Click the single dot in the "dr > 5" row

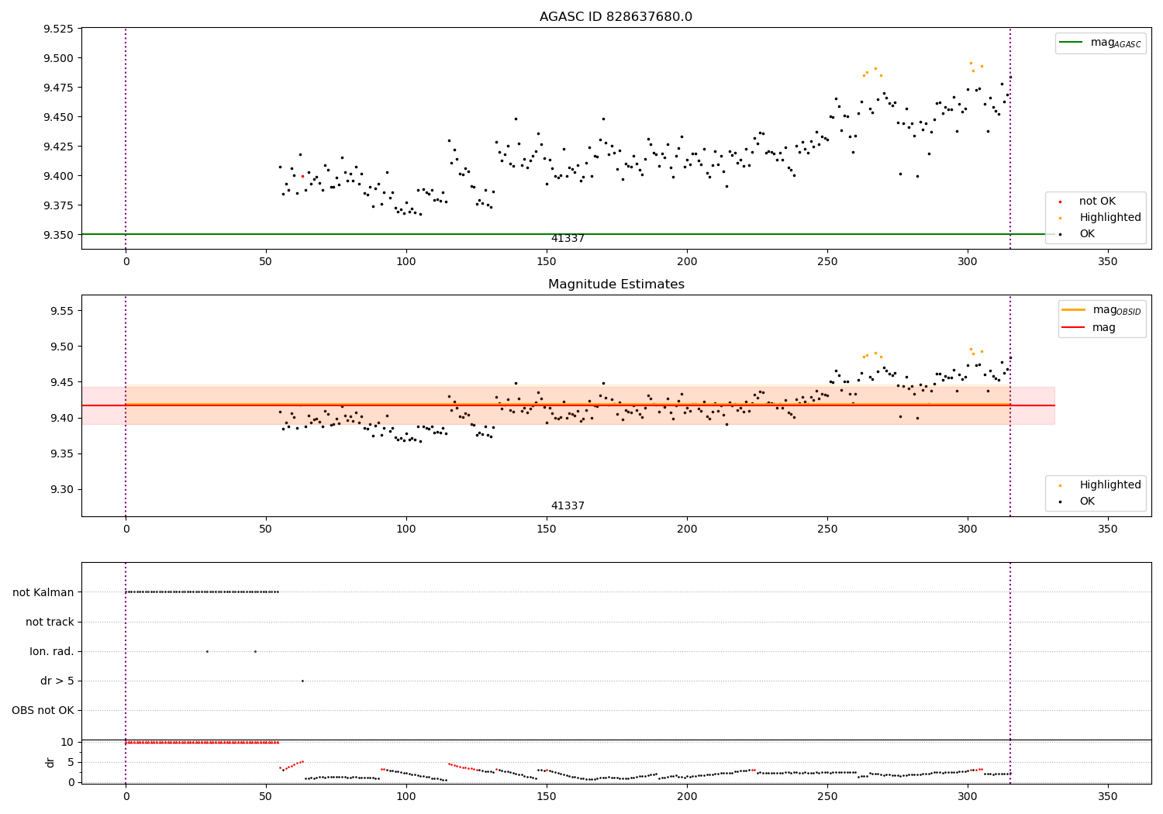coord(302,681)
